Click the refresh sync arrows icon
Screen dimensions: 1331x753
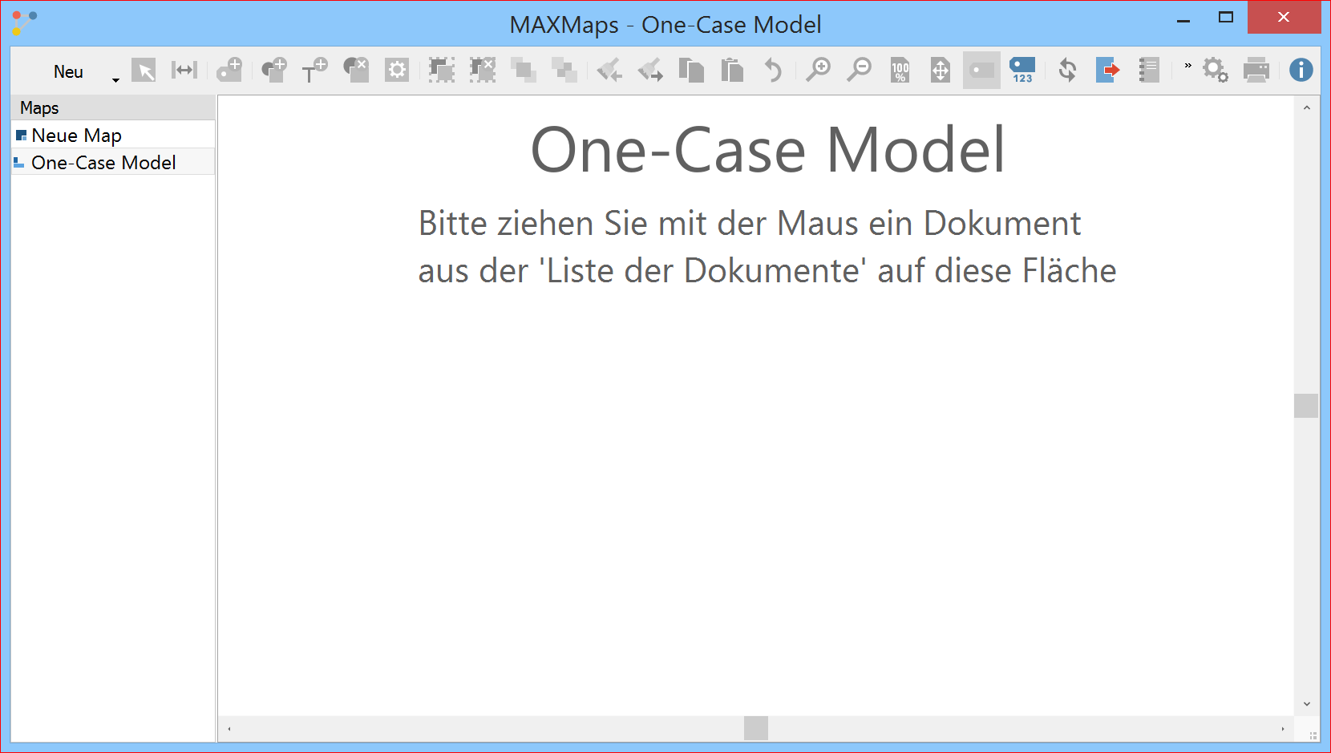pyautogui.click(x=1067, y=70)
